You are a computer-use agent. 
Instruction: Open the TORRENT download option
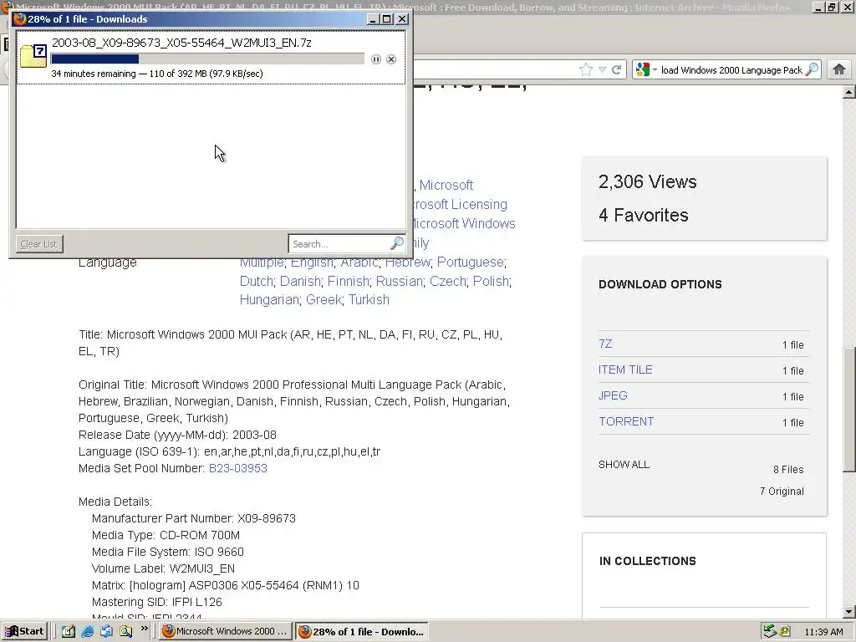click(x=626, y=421)
